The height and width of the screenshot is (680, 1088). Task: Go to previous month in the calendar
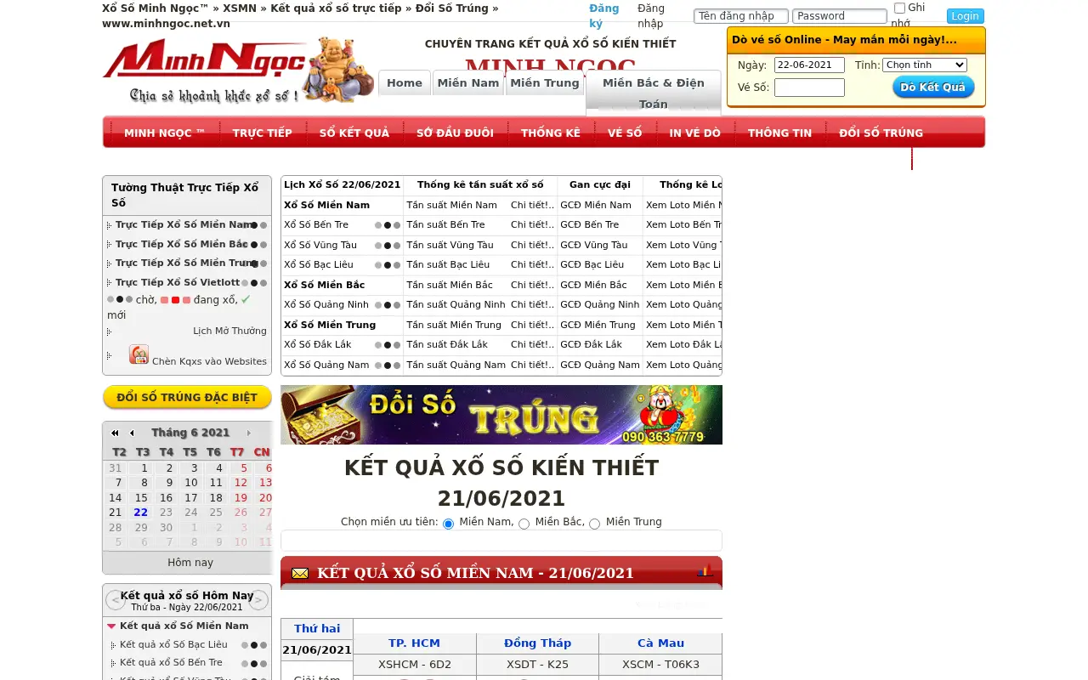click(132, 433)
